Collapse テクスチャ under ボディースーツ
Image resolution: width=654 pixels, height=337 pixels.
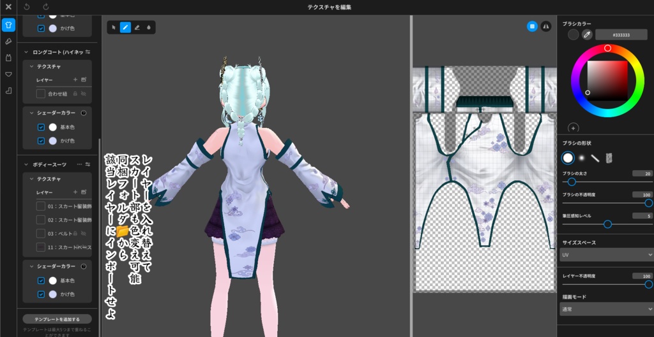32,178
